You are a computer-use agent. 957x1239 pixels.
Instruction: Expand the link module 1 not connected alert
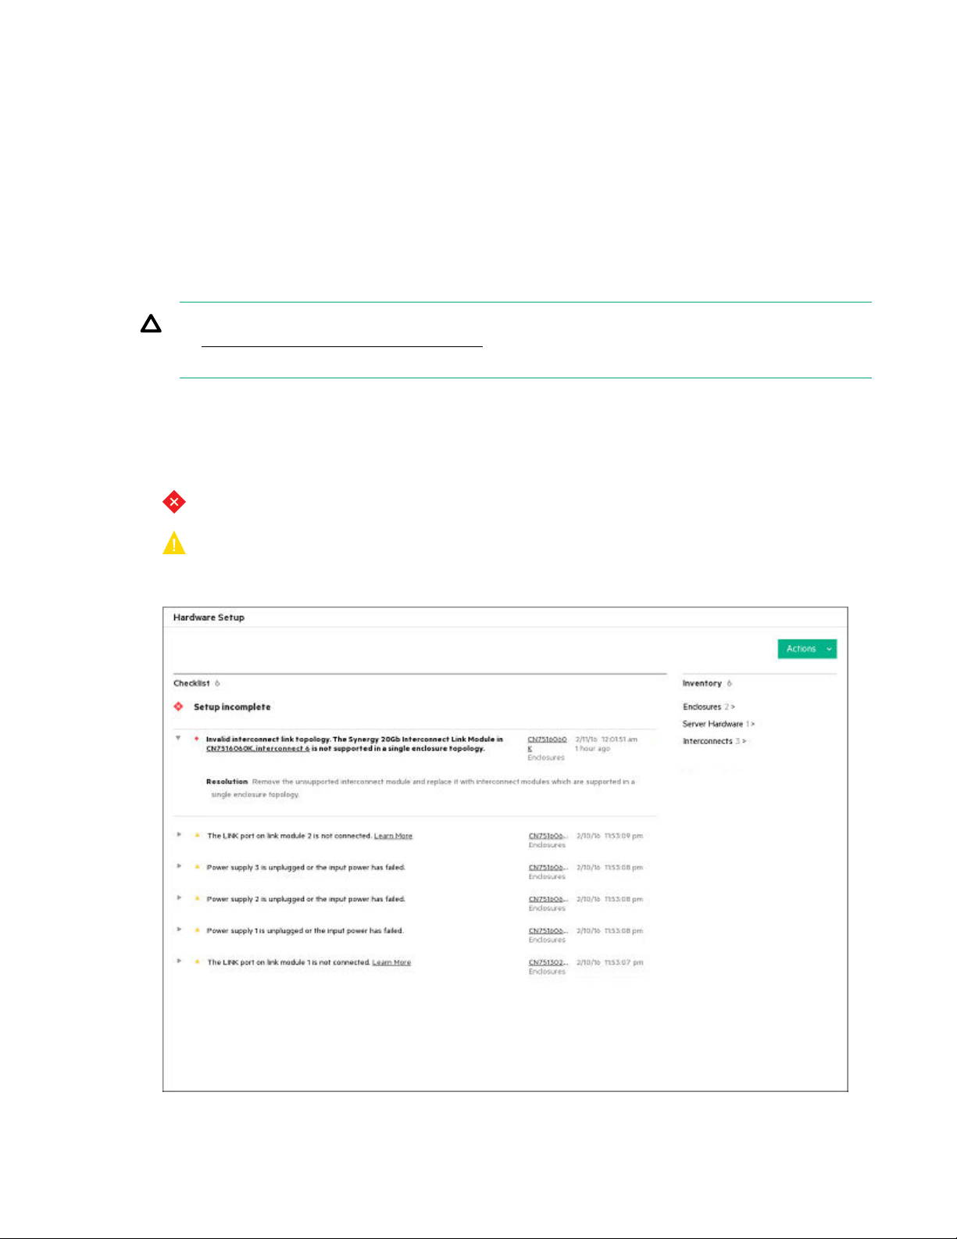pyautogui.click(x=179, y=961)
